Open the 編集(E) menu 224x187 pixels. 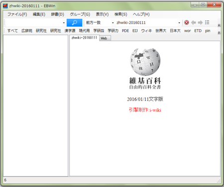[x=39, y=14]
